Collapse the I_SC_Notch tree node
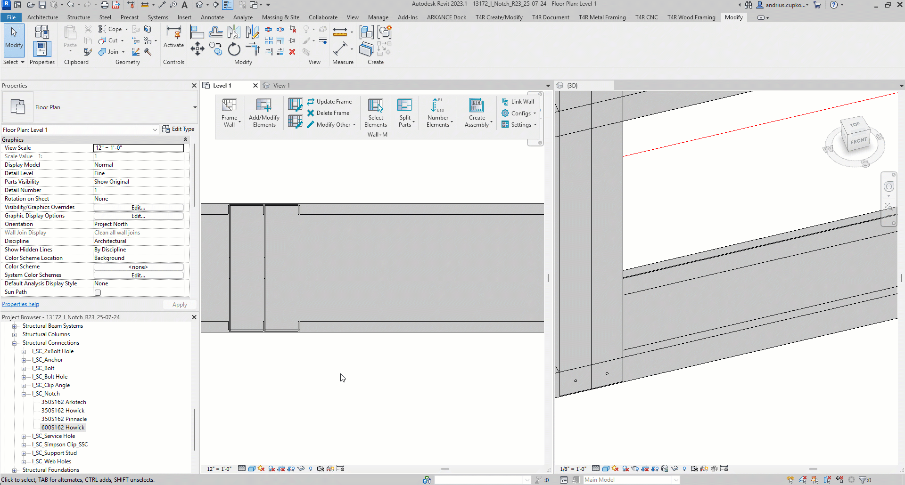The image size is (905, 485). (24, 394)
